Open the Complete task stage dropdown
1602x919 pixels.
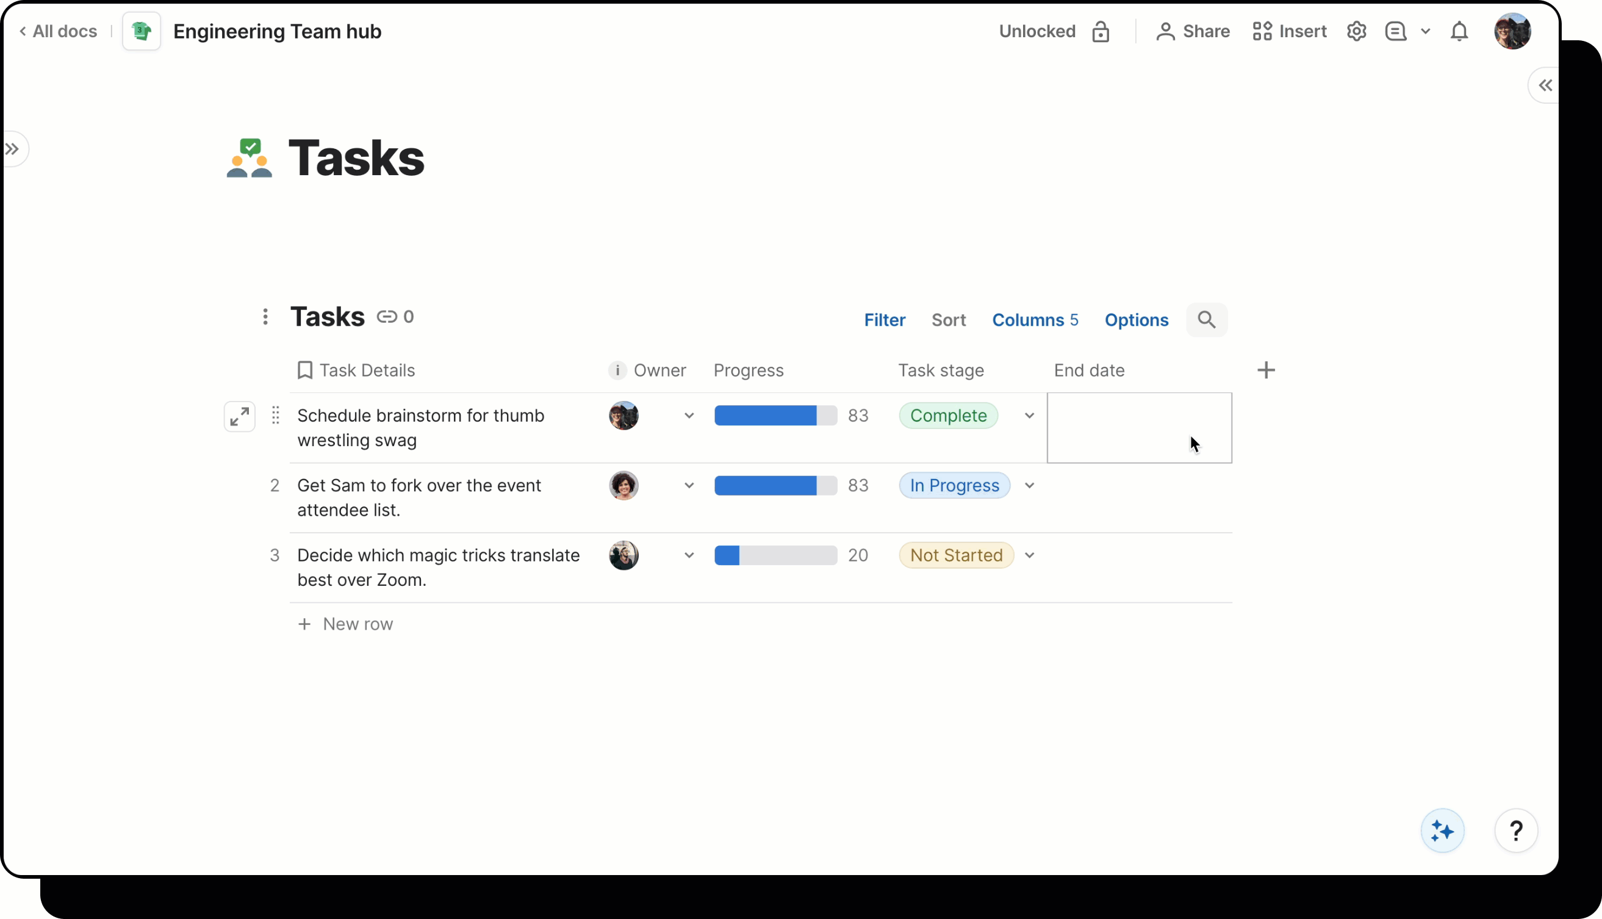pyautogui.click(x=1029, y=416)
